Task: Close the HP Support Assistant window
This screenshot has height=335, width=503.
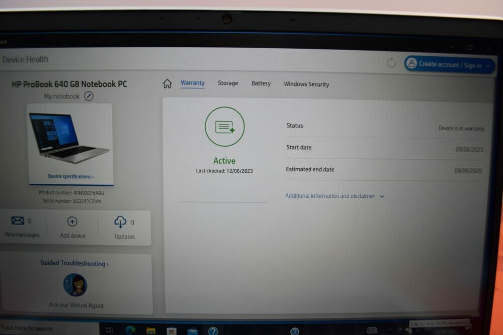Action: 488,49
